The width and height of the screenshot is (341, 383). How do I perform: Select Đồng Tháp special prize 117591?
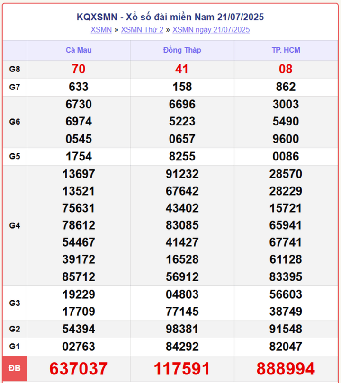click(182, 369)
